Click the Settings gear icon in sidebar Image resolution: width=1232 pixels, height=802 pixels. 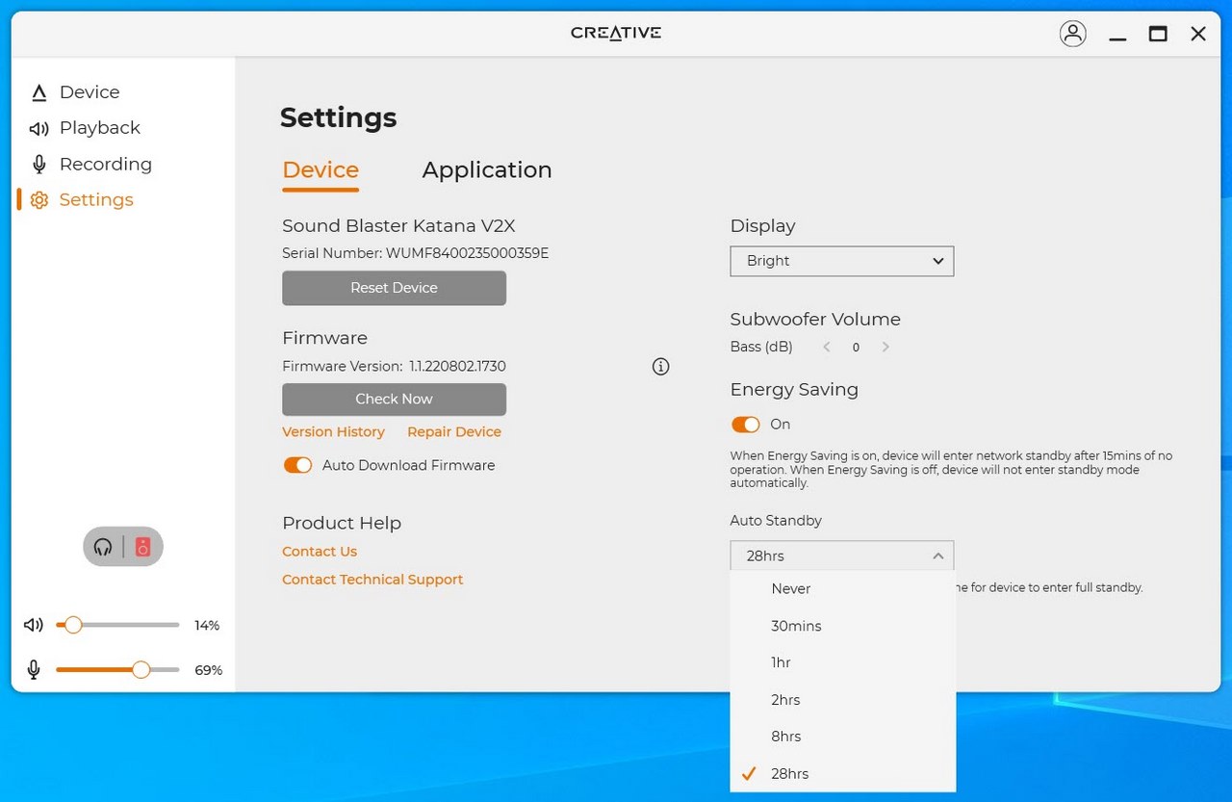pos(39,200)
